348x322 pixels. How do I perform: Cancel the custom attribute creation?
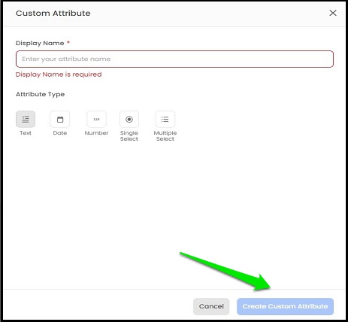[x=211, y=306]
